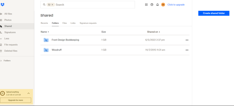234x106 pixels.
Task: Open the account avatar menu
Action: (x=163, y=5)
